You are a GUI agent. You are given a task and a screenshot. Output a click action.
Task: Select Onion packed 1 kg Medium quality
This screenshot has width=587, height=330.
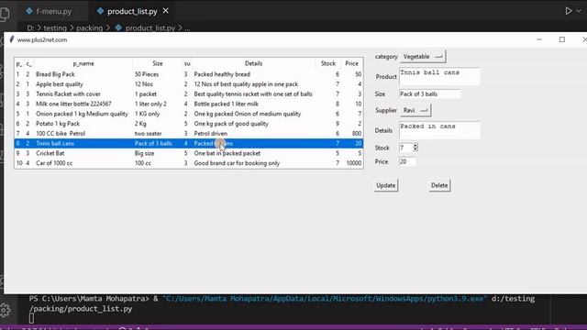pyautogui.click(x=189, y=114)
